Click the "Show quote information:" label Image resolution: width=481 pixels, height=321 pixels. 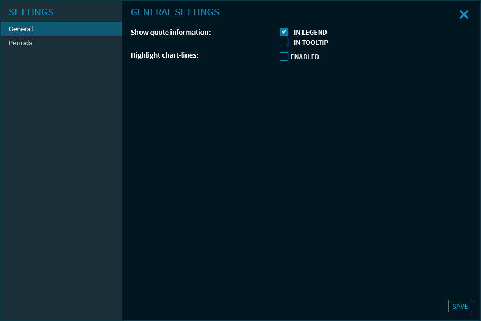point(170,33)
